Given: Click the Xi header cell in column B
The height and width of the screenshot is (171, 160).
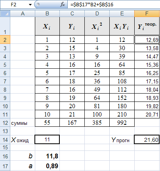Looking at the screenshot, I should pos(47,26).
